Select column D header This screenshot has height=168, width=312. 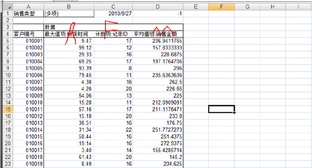click(158, 7)
